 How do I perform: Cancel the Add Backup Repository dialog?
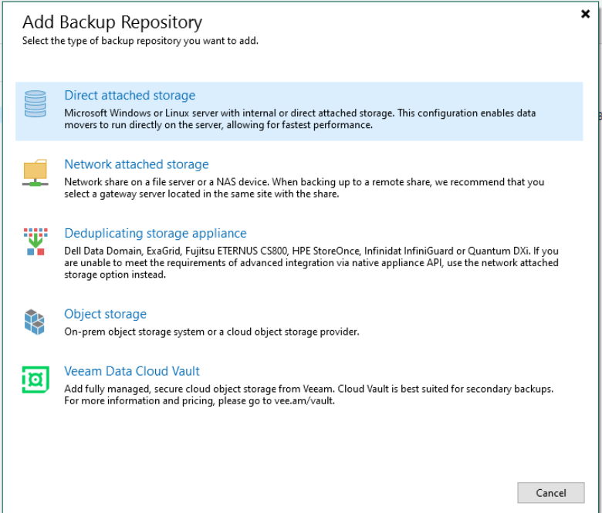pos(550,493)
